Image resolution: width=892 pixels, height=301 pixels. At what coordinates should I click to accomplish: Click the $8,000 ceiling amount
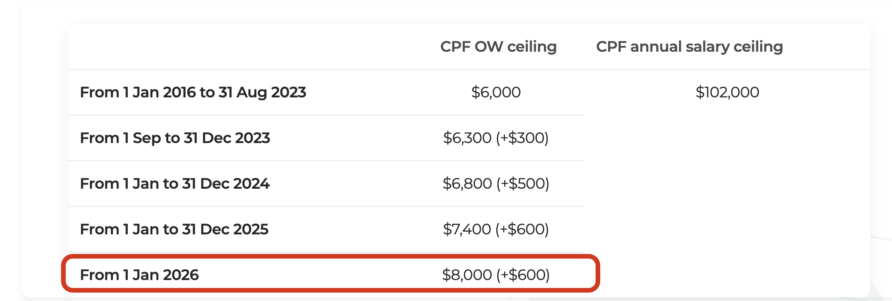(x=467, y=275)
